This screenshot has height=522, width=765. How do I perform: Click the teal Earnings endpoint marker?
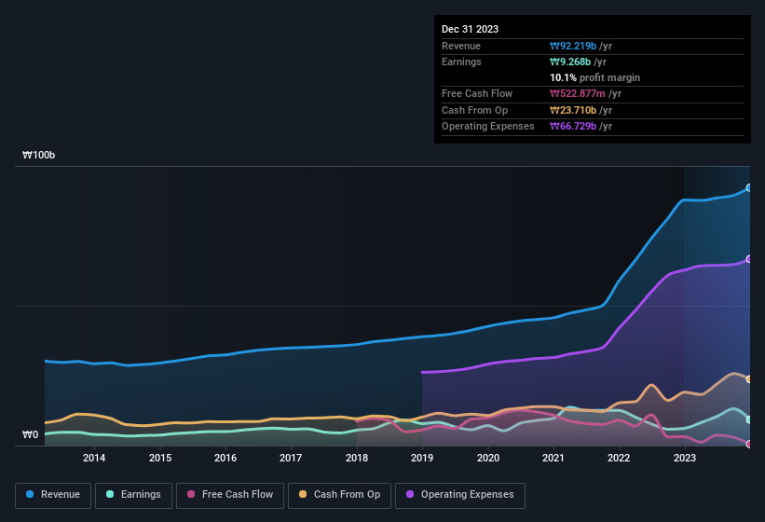pyautogui.click(x=749, y=419)
